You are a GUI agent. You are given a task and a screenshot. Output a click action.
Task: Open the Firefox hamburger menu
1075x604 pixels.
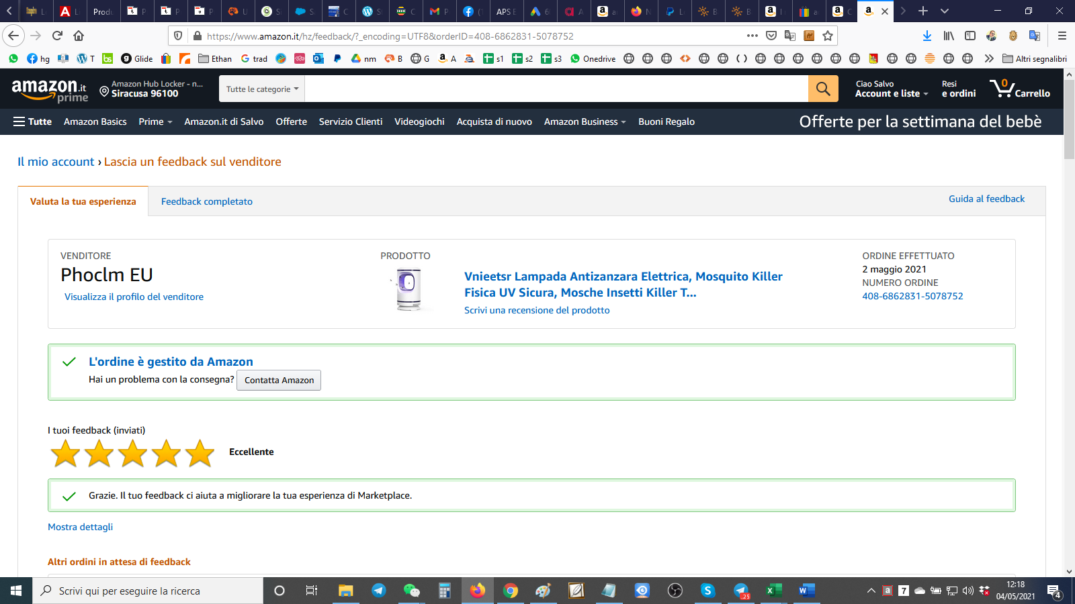pos(1062,36)
